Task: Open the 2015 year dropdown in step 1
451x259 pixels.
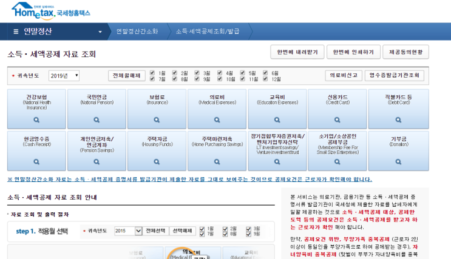Action: [128, 231]
